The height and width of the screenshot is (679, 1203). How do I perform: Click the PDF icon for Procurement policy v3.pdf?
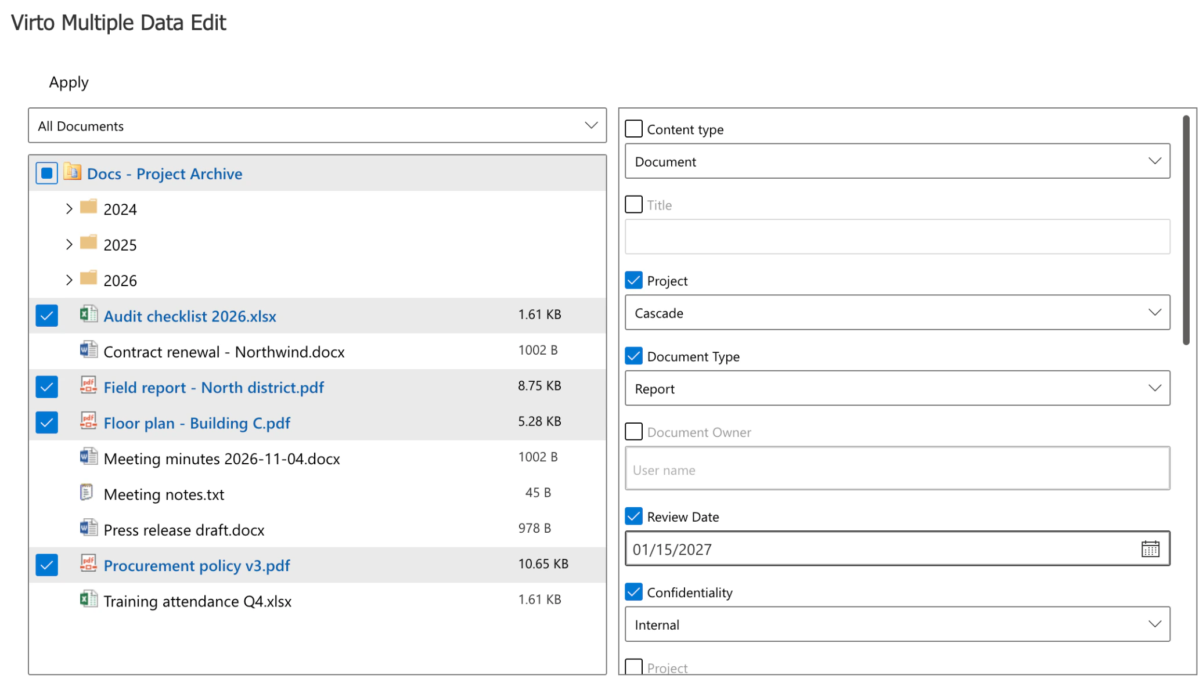pyautogui.click(x=88, y=564)
